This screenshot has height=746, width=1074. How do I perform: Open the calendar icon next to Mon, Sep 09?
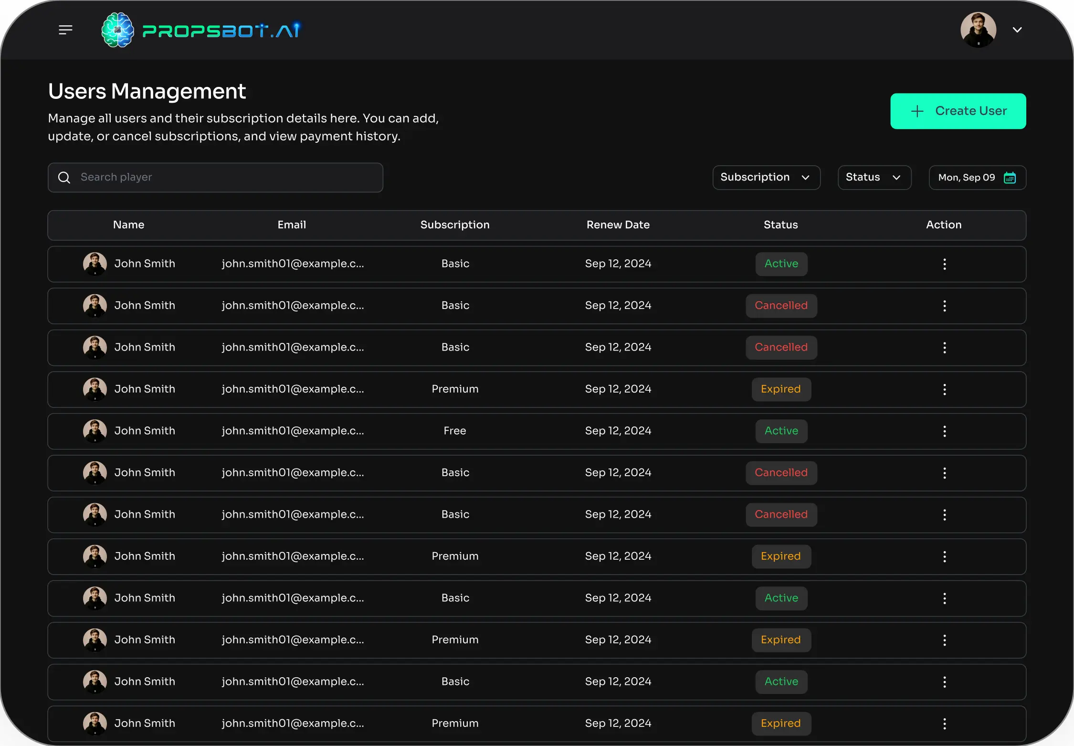[x=1010, y=178]
